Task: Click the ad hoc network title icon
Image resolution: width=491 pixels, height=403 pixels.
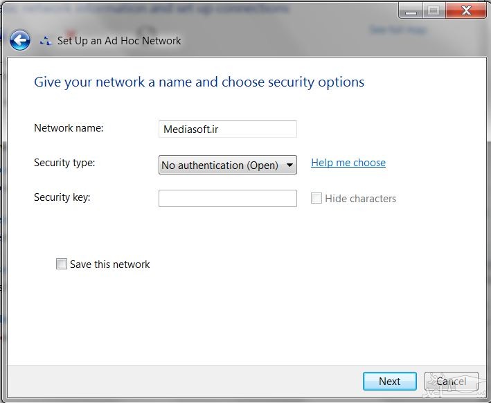Action: click(x=46, y=41)
